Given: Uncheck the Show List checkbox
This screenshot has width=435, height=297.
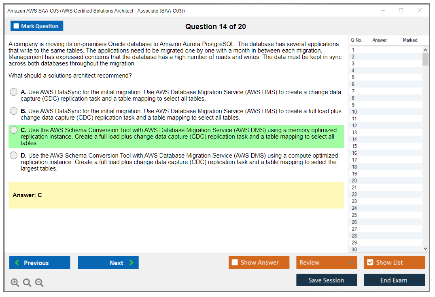Looking at the screenshot, I should (370, 263).
